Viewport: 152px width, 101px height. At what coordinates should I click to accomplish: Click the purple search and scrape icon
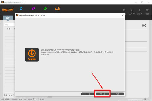point(33,9)
